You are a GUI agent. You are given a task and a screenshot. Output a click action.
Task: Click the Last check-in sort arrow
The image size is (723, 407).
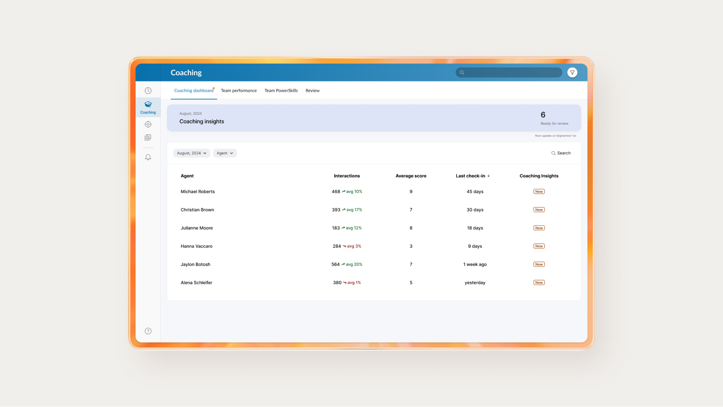[x=488, y=176]
